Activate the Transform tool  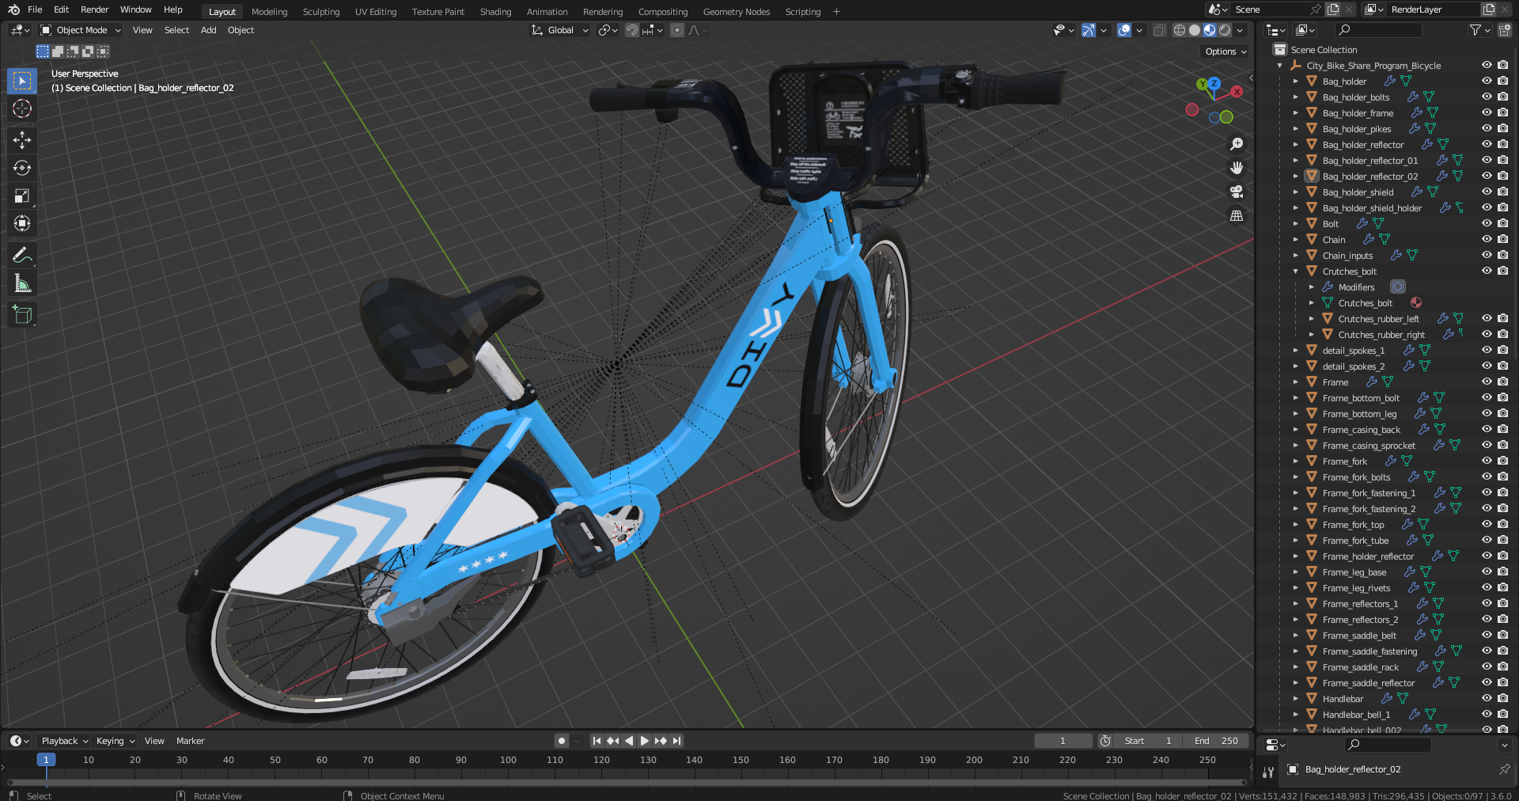(x=22, y=223)
